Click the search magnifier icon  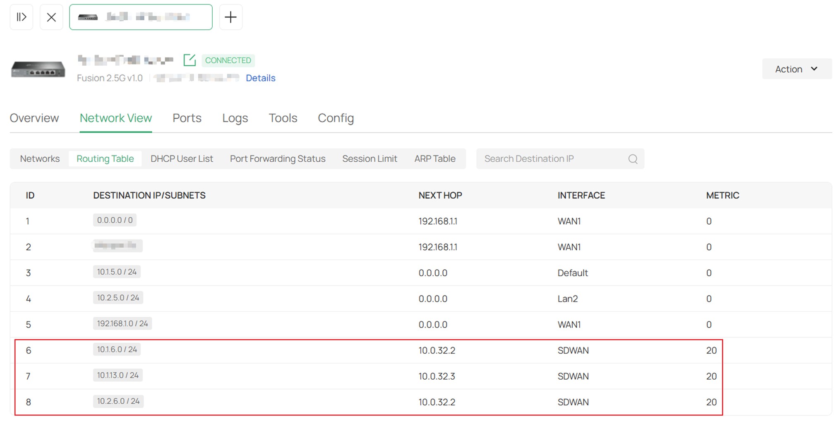[633, 159]
